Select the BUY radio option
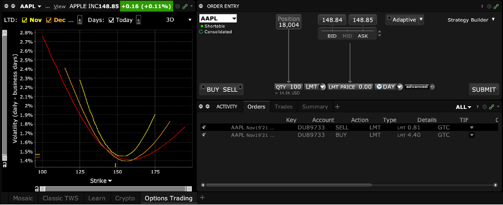This screenshot has height=205, width=503. [x=203, y=86]
